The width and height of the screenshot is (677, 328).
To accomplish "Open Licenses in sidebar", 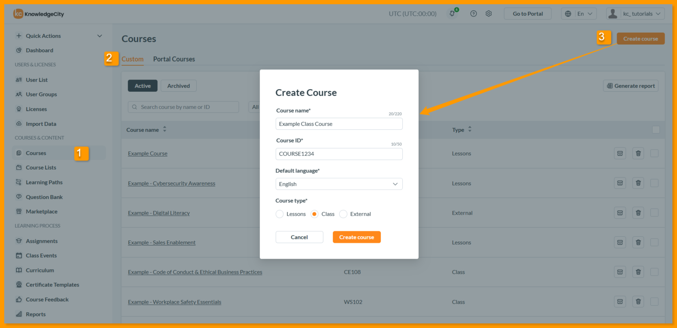I will click(36, 109).
